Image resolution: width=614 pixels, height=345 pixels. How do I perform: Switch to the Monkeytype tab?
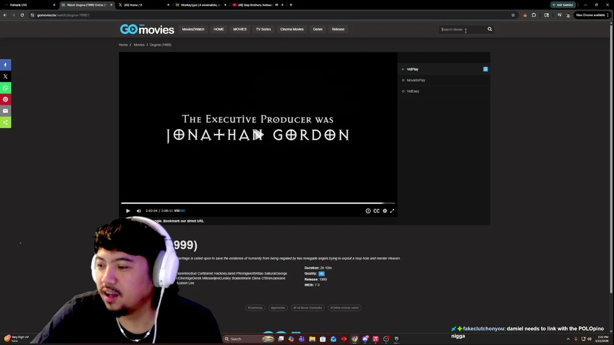[x=200, y=5]
